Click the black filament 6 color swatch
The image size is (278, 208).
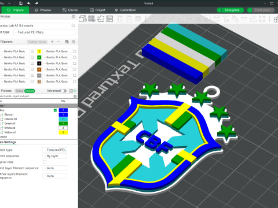point(39,64)
